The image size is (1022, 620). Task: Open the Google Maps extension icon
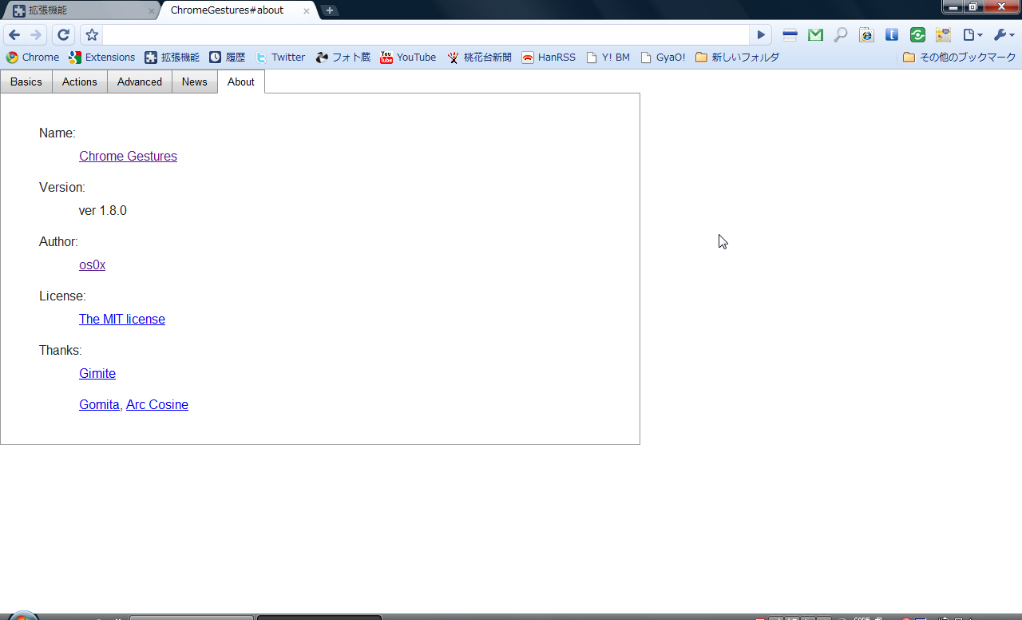tap(943, 35)
